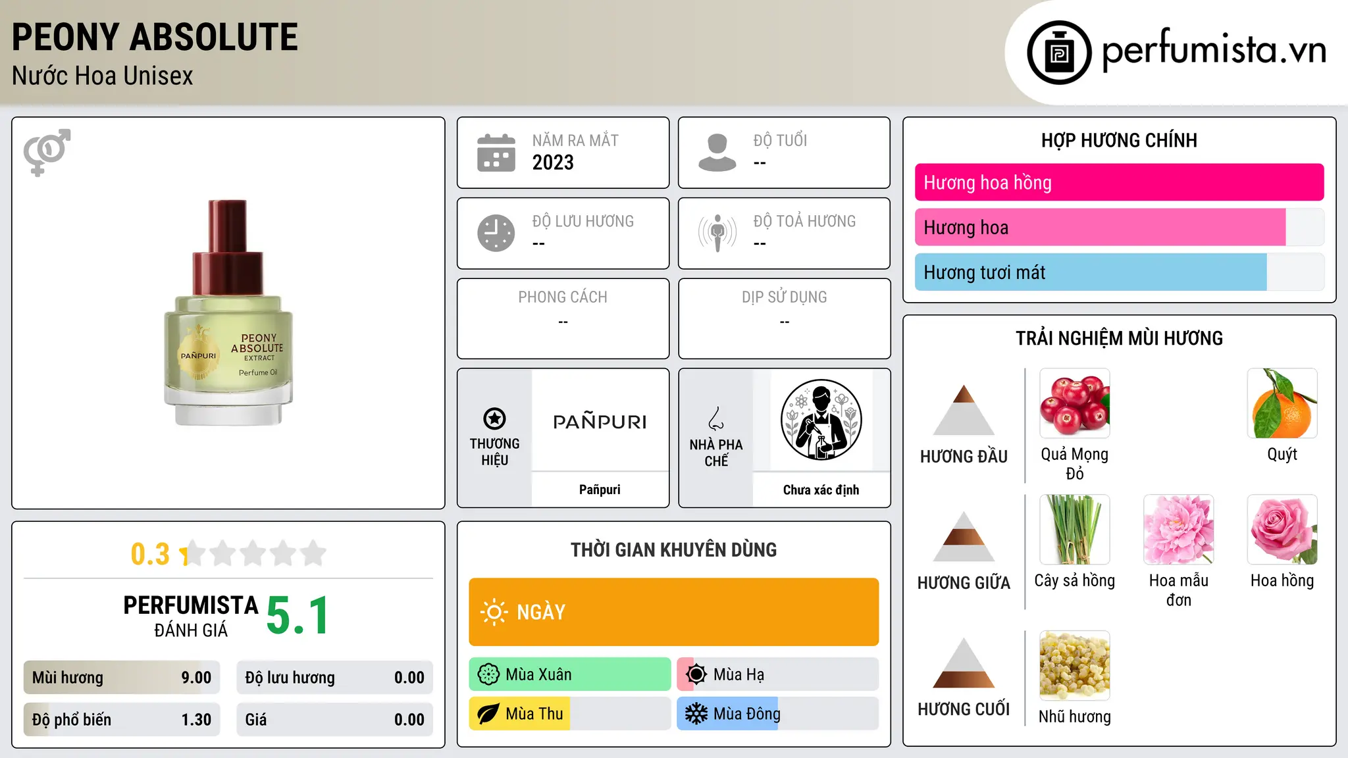Click the Mùa Thu season bar

[570, 714]
